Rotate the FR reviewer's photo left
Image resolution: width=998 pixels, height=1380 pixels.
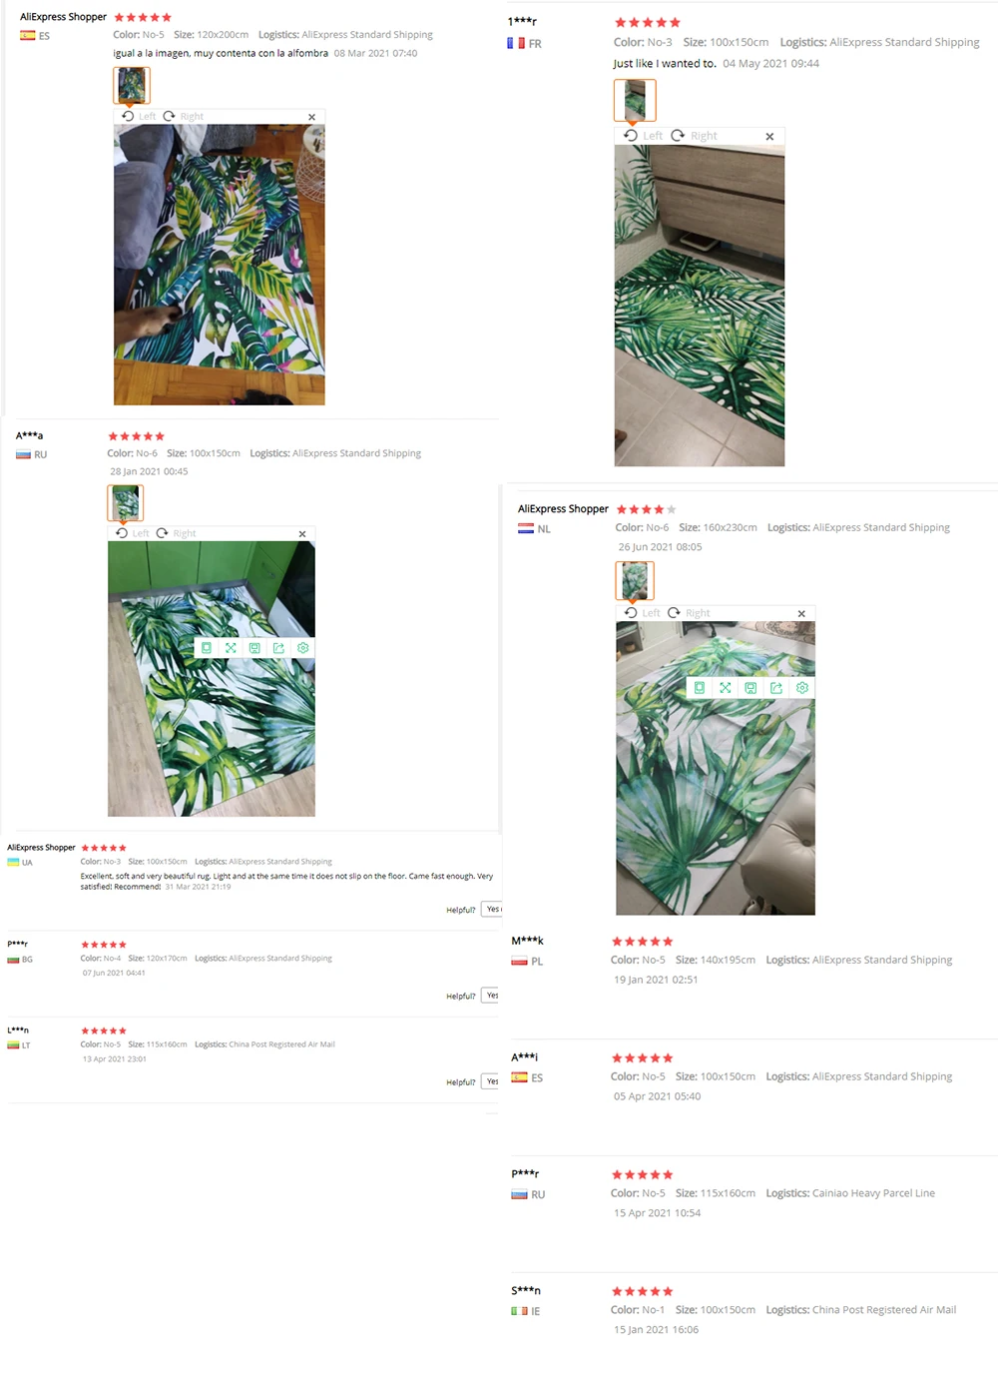tap(643, 136)
